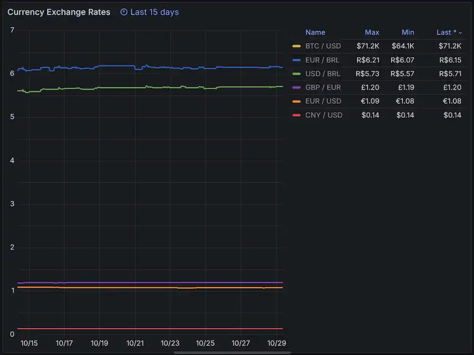Hide the BTC / USD series via legend

click(x=323, y=46)
